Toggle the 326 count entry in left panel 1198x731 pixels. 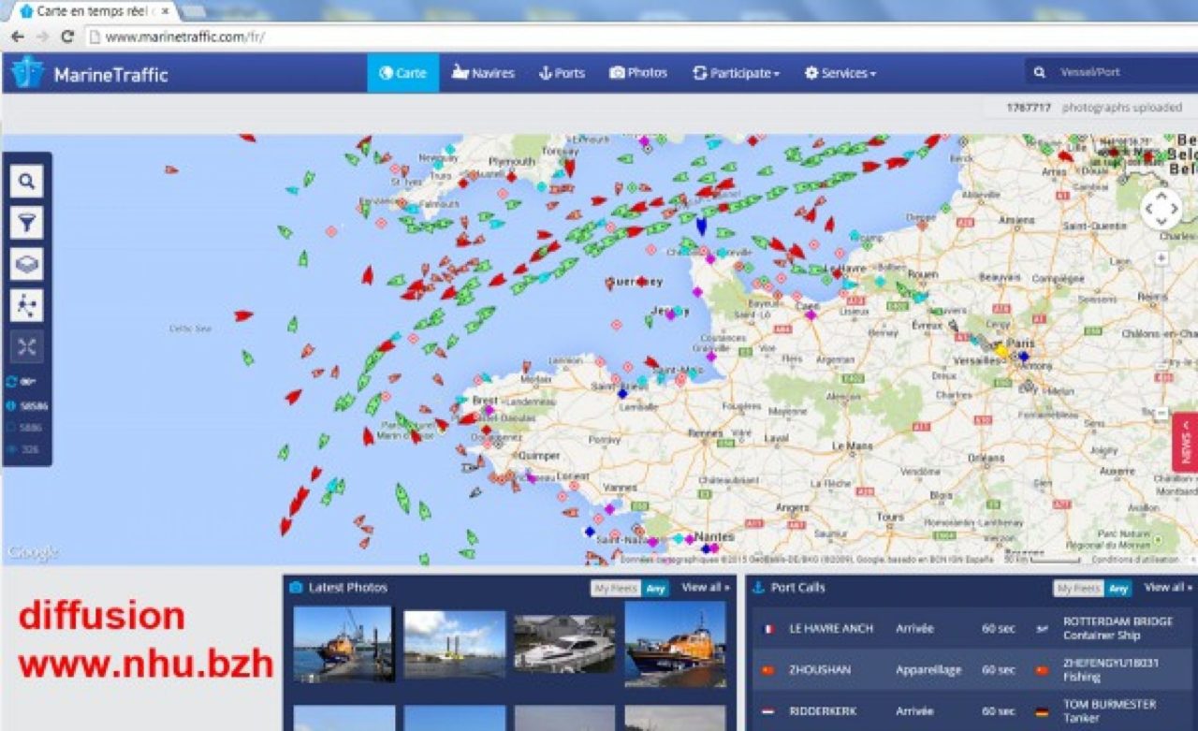point(24,449)
